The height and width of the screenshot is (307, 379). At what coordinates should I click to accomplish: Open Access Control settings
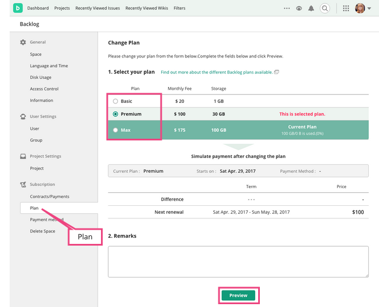(x=44, y=89)
